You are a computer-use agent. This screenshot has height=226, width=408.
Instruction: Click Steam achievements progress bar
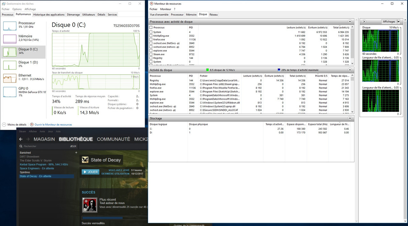tap(115, 218)
